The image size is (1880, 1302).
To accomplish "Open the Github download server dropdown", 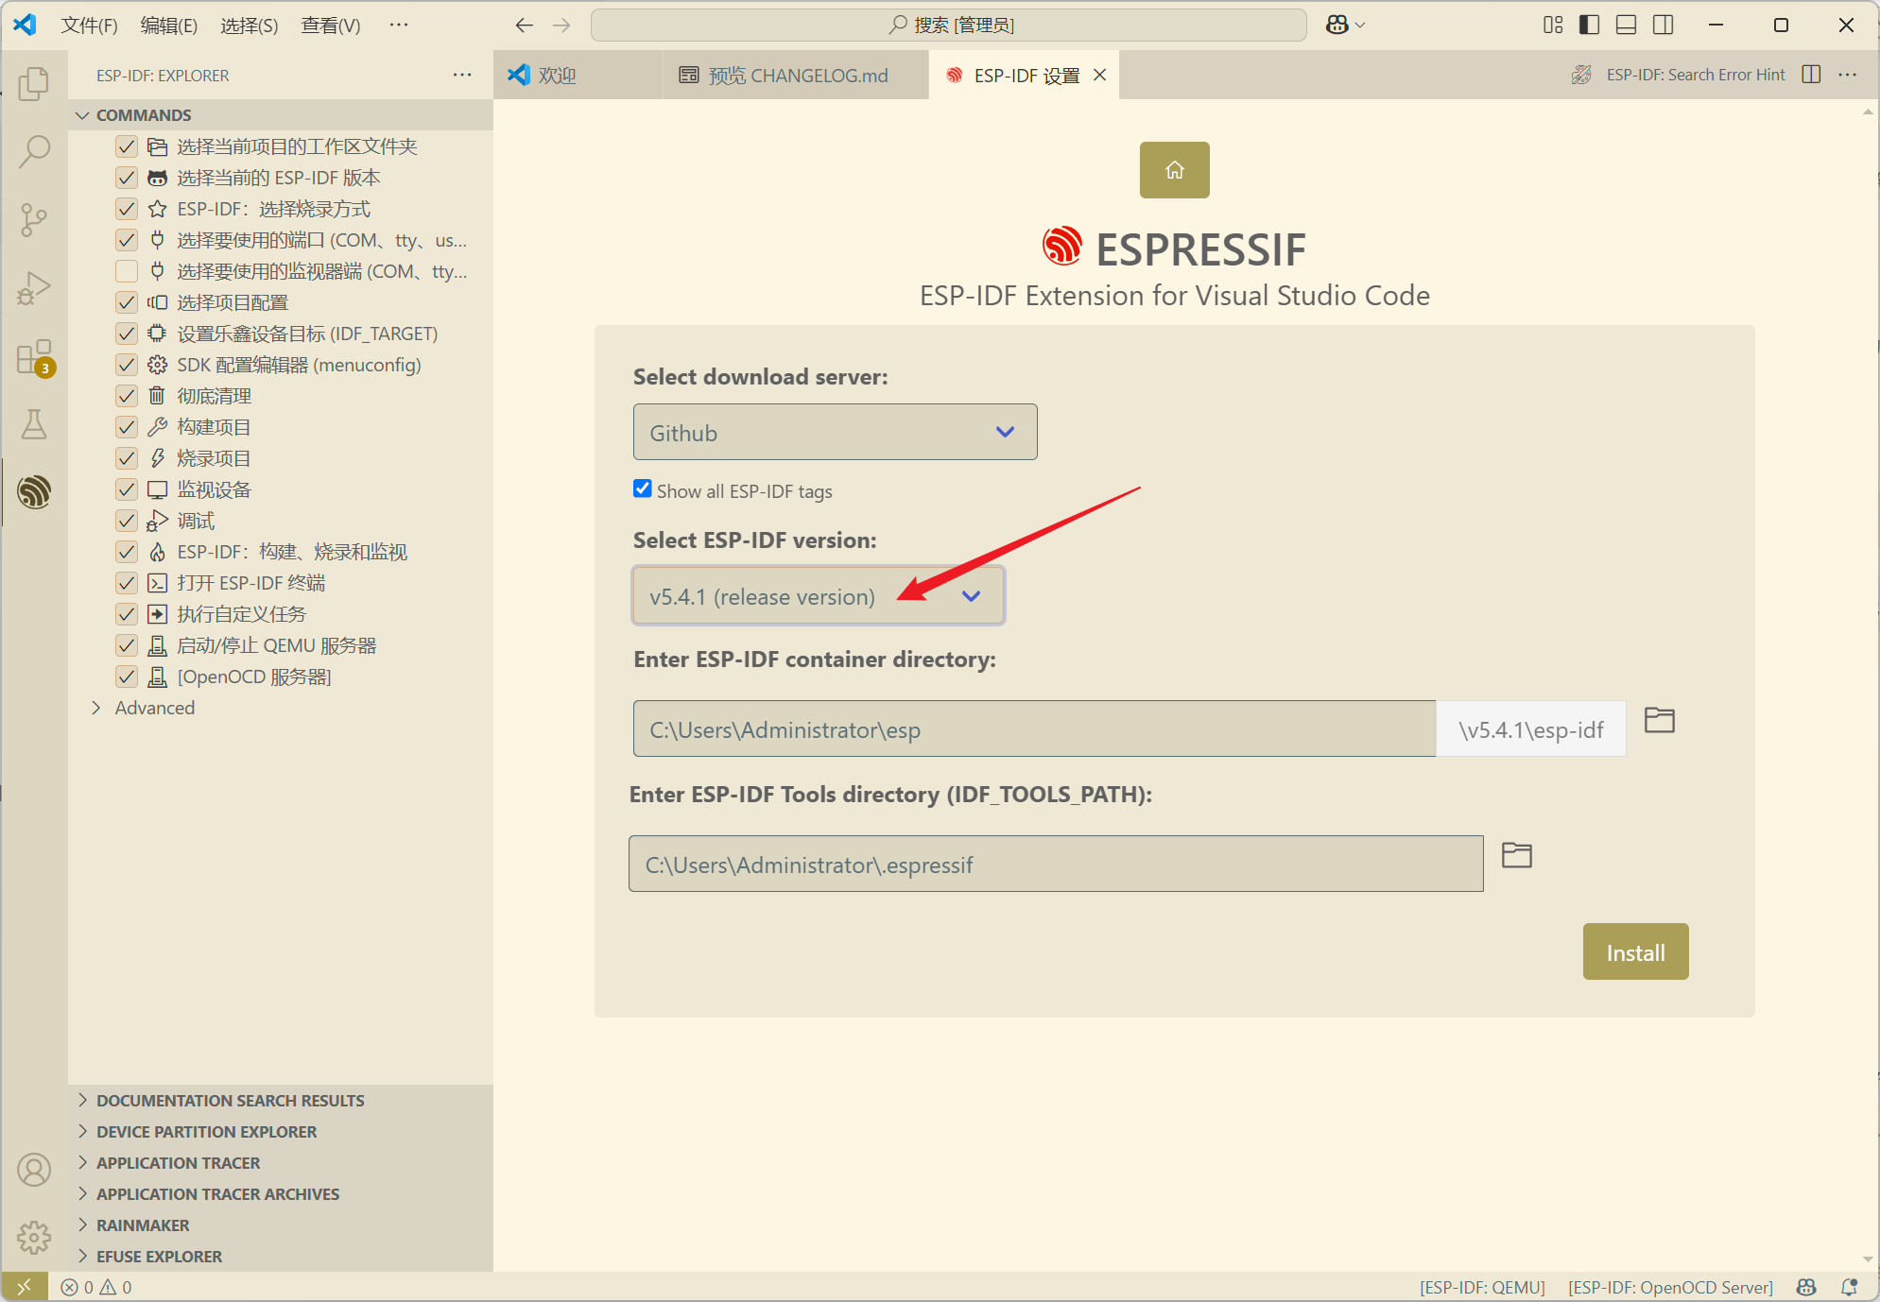I will [835, 433].
